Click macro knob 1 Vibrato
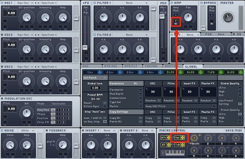Viewport: 245px width, 159px height. click(194, 138)
